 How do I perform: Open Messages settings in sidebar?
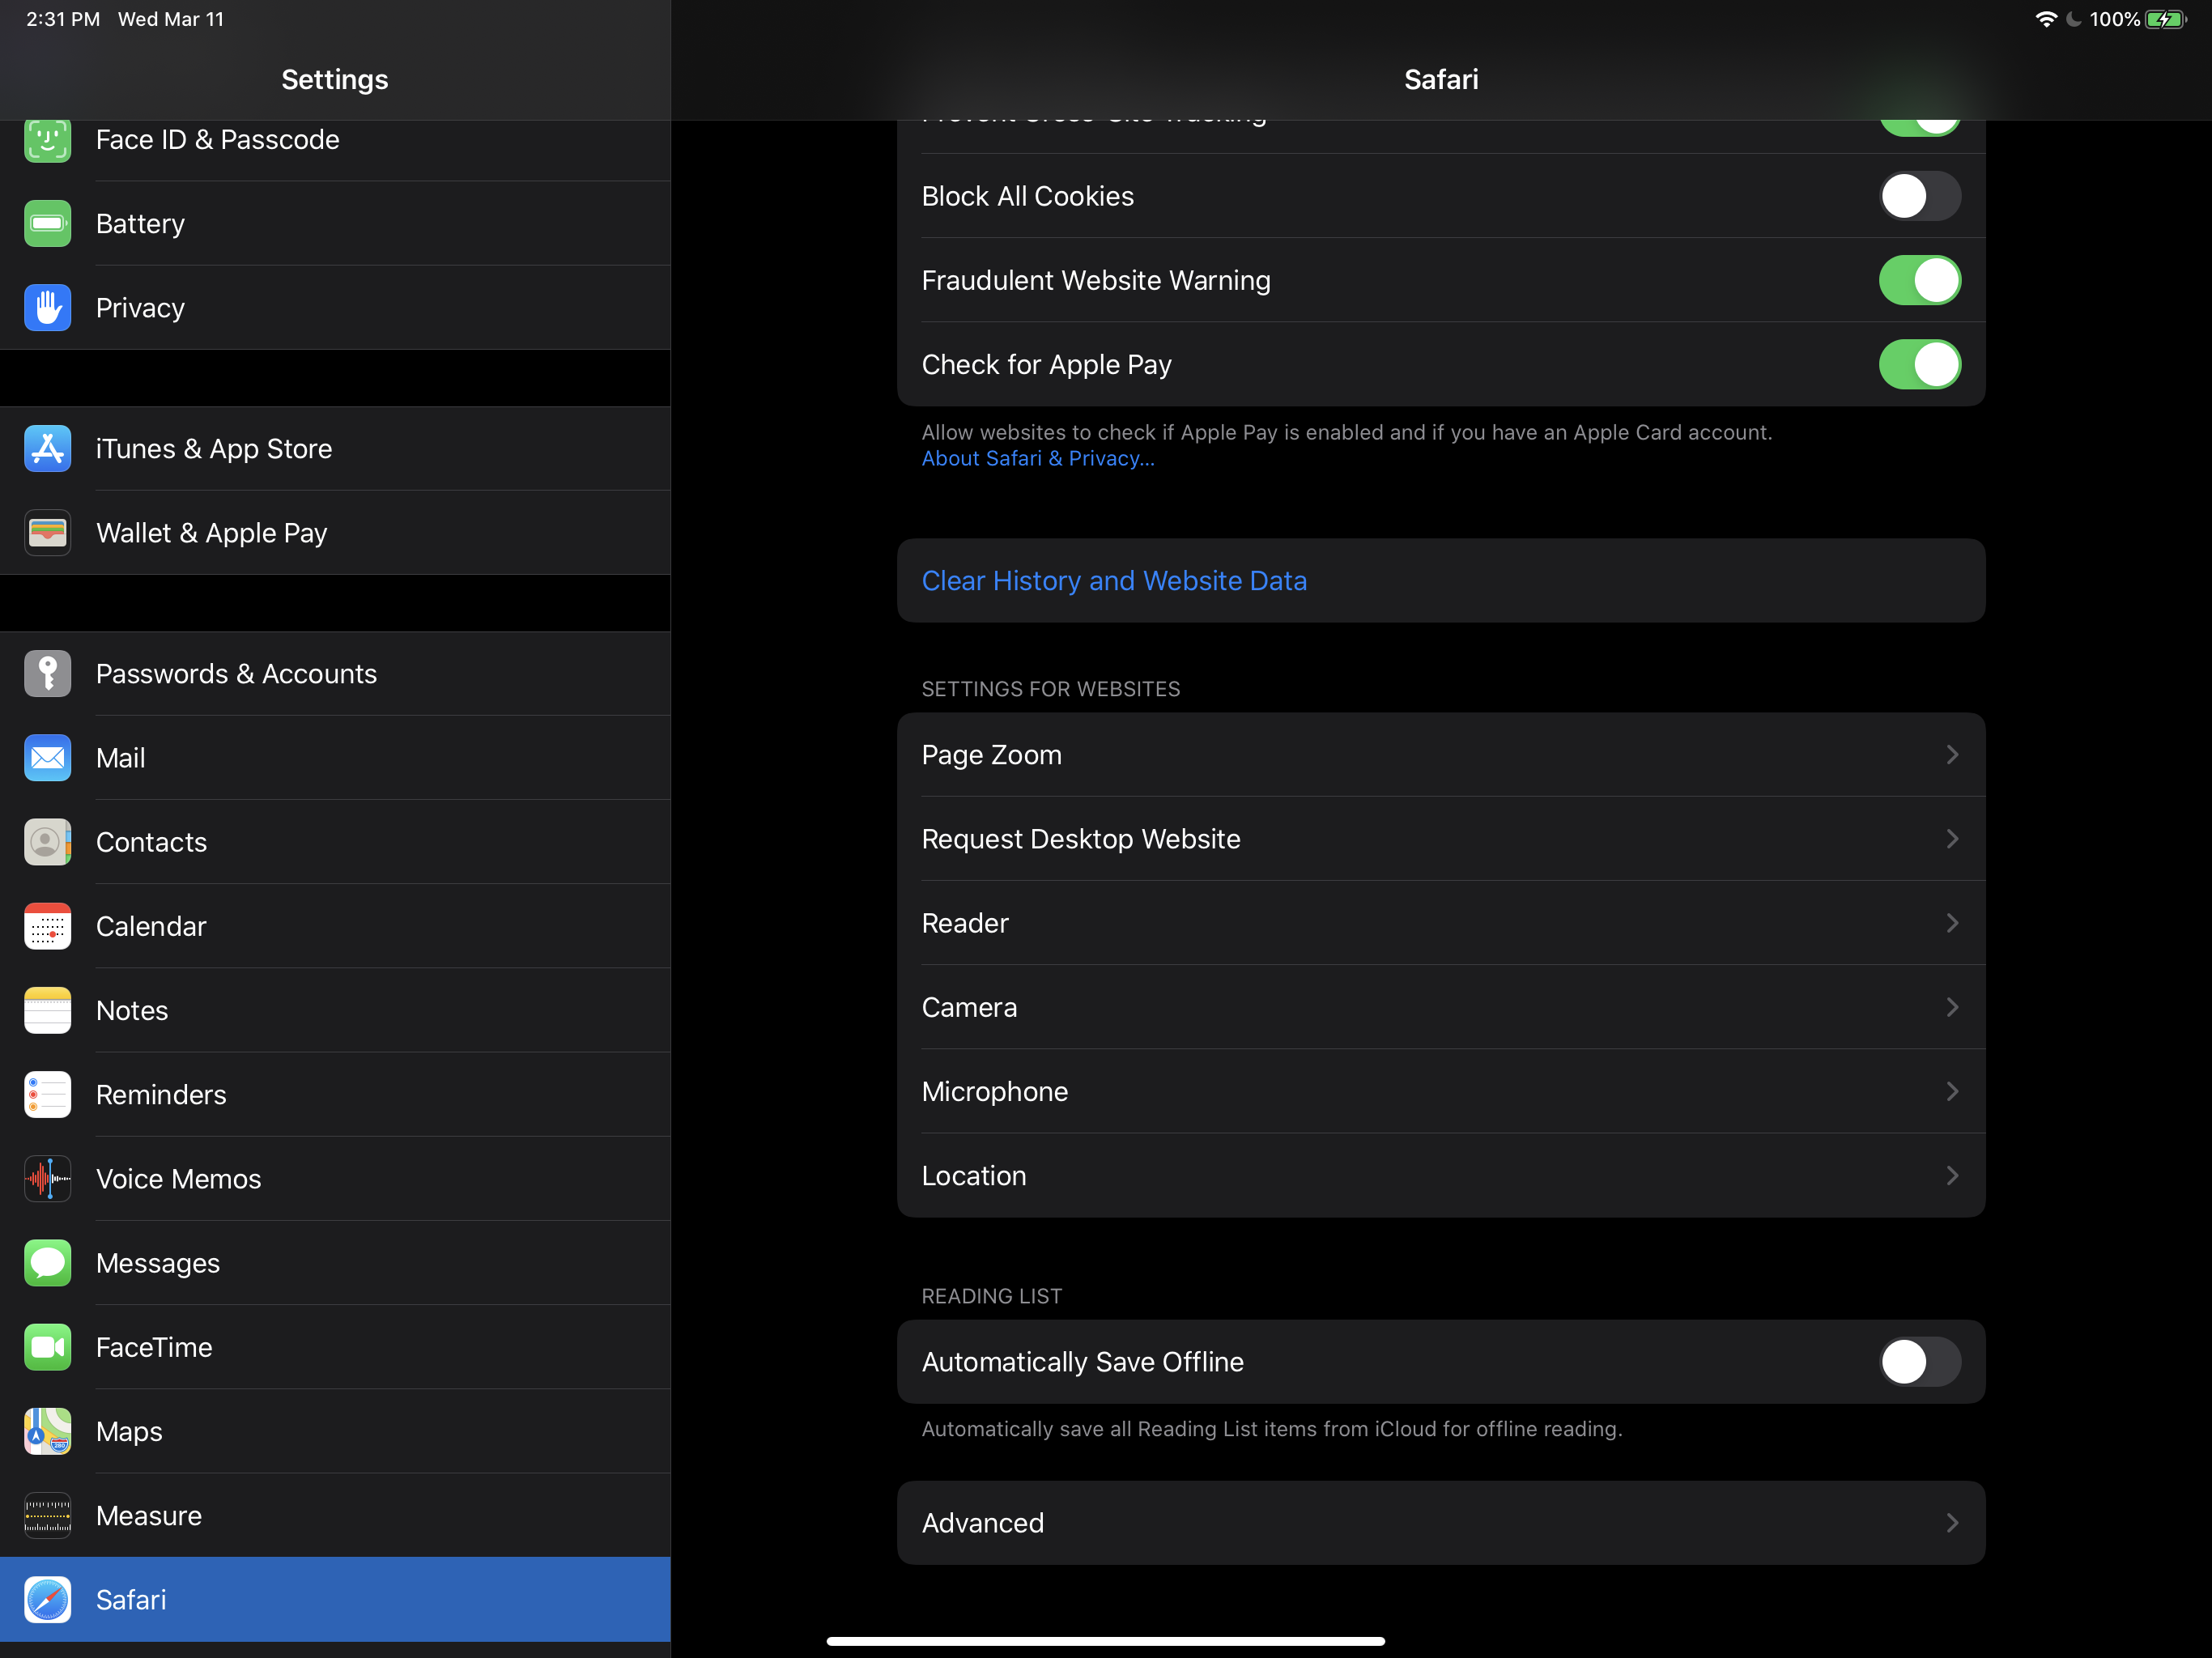point(335,1262)
